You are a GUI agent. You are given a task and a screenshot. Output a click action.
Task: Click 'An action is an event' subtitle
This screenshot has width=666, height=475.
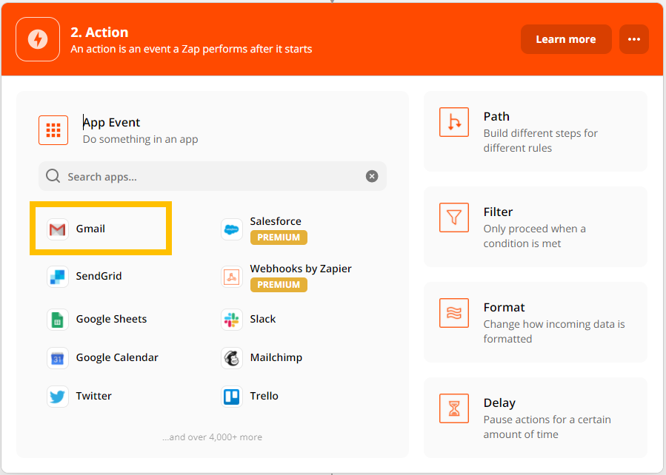click(x=191, y=49)
